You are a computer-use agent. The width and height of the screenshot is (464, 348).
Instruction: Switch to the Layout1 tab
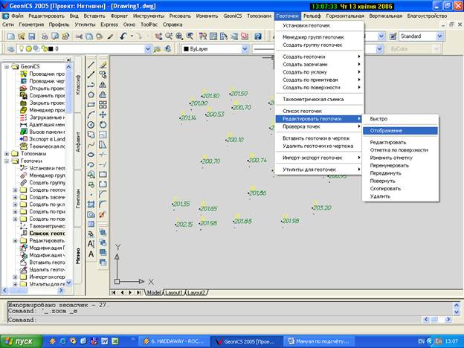[x=174, y=293]
